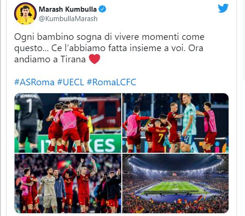Enlarge the stadium panorama photo
The width and height of the screenshot is (245, 216).
coord(175,184)
